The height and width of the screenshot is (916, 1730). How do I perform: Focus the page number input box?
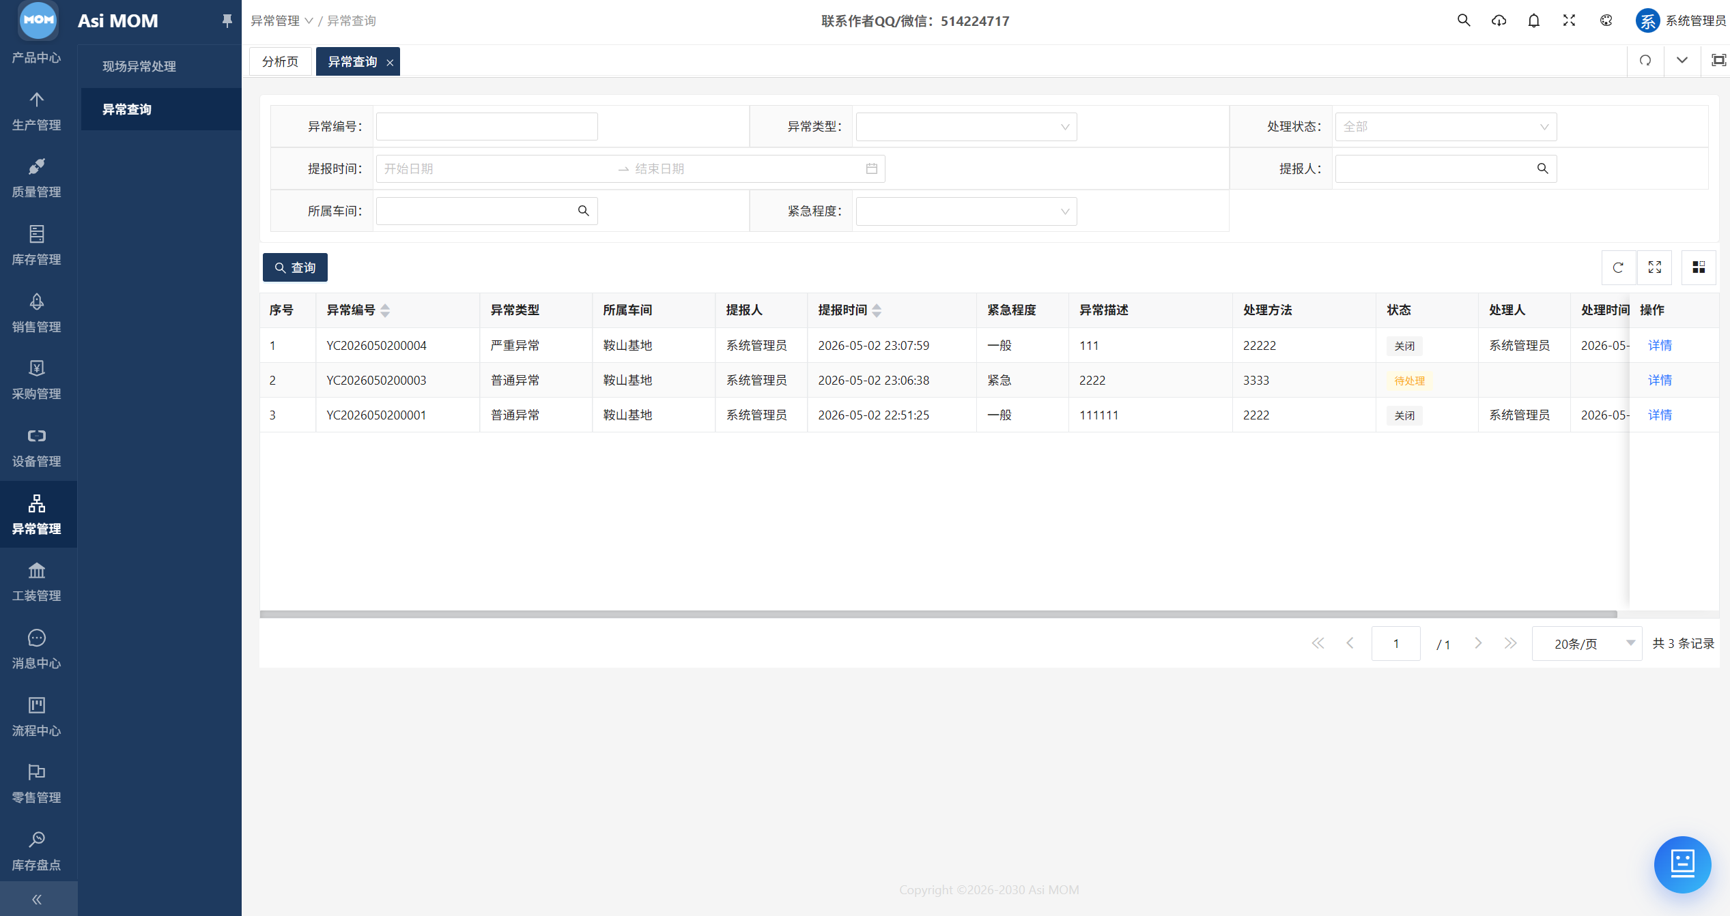tap(1396, 643)
